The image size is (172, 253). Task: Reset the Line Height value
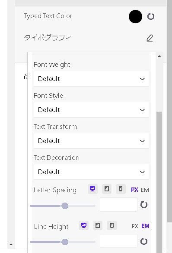tap(144, 241)
